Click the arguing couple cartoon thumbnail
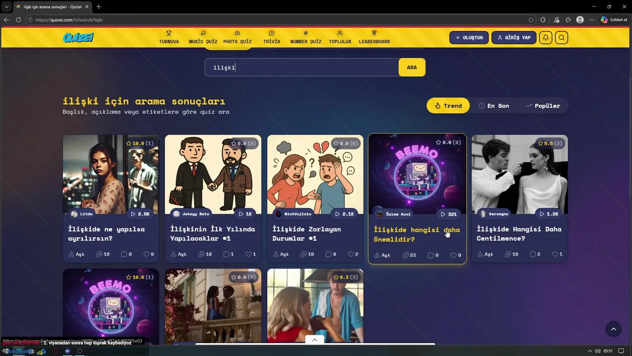Screen dimensions: 632x356 [x=315, y=174]
